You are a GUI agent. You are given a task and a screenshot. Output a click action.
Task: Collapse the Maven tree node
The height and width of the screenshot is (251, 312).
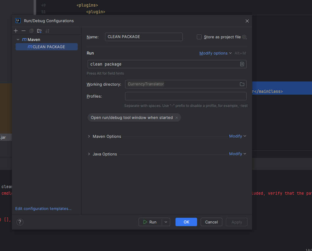click(18, 40)
